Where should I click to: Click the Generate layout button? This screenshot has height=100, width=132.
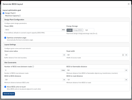[9, 94]
